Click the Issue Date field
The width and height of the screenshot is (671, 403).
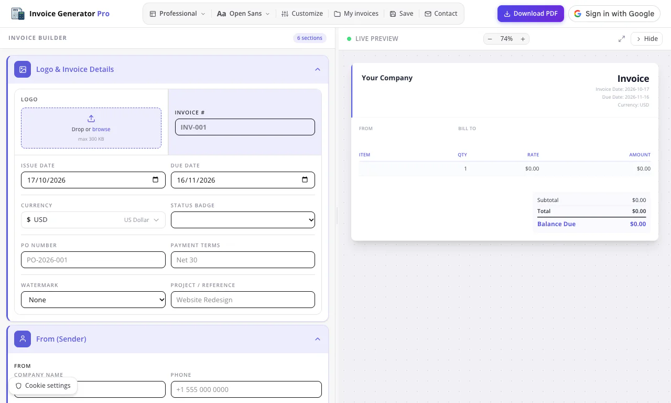pyautogui.click(x=93, y=180)
